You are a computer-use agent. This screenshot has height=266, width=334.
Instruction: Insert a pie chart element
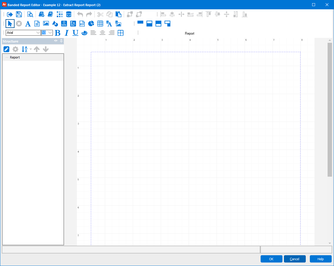(91, 24)
